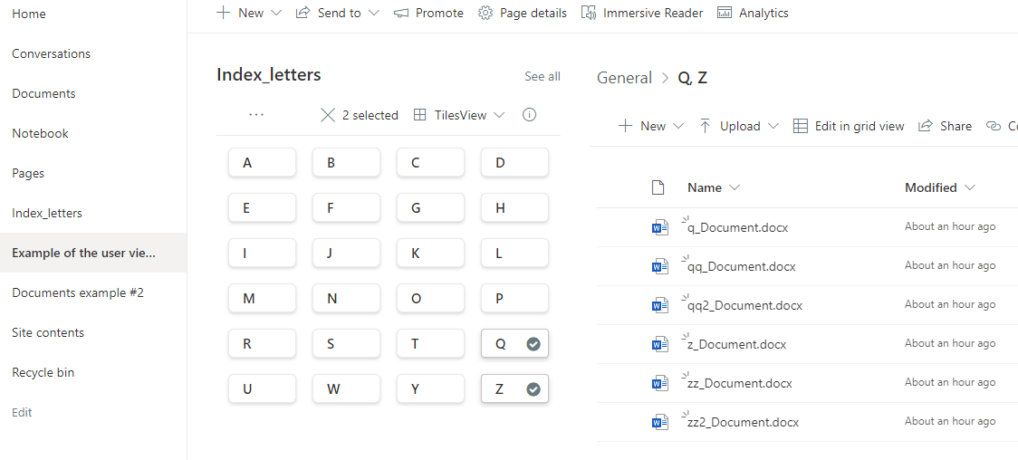
Task: Select the letter K tile
Action: pos(430,253)
